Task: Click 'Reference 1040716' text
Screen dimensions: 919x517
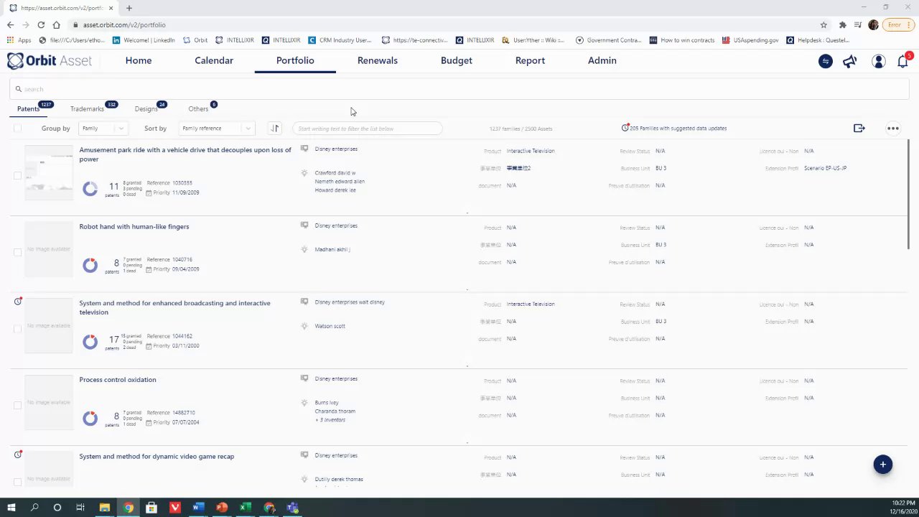Action: tap(169, 260)
